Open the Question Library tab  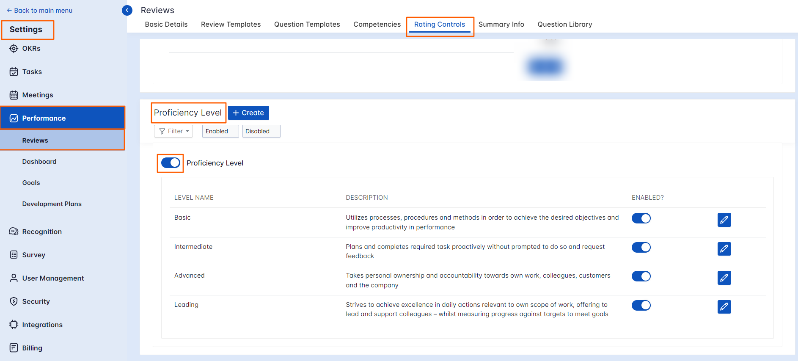click(564, 24)
